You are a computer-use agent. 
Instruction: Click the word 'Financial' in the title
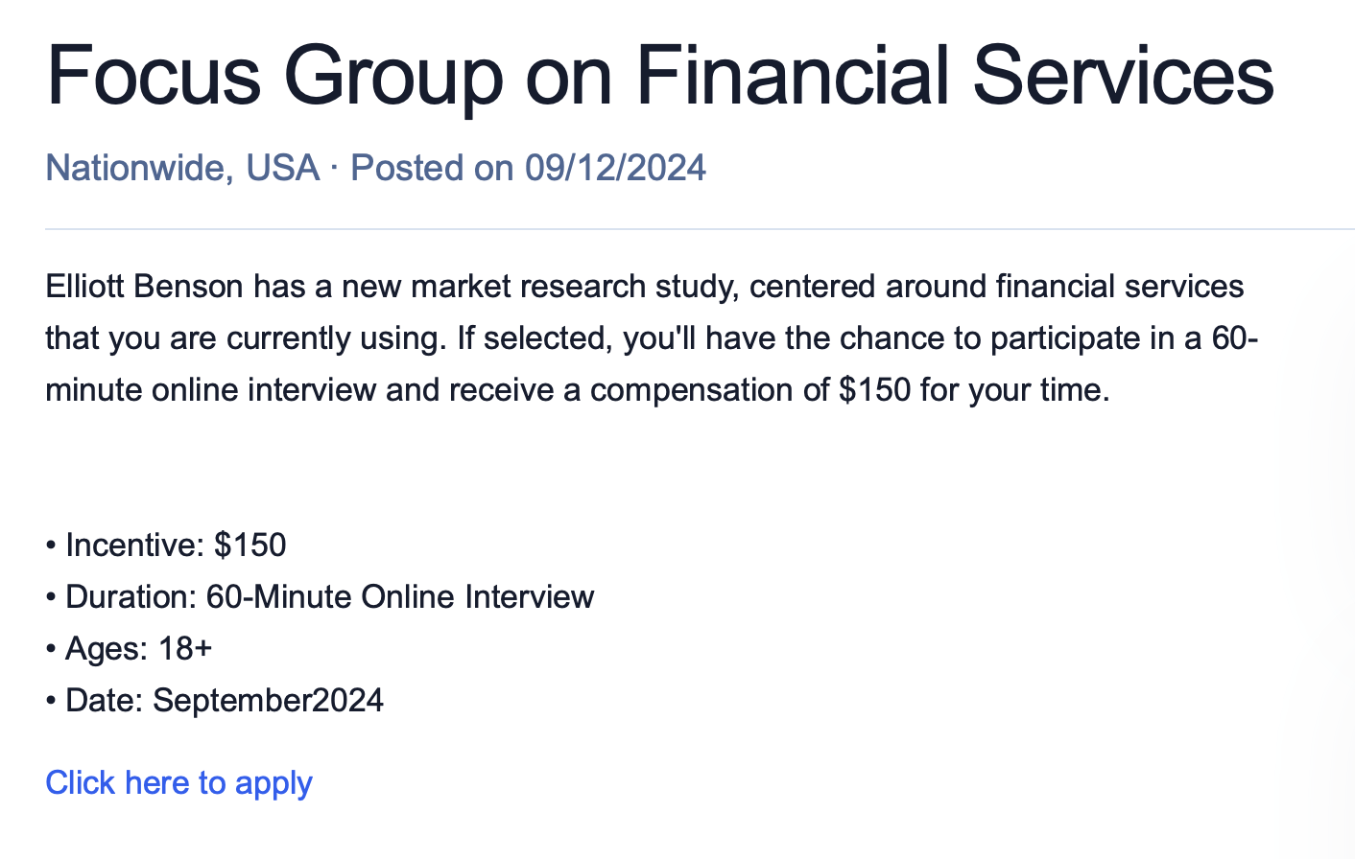click(793, 76)
